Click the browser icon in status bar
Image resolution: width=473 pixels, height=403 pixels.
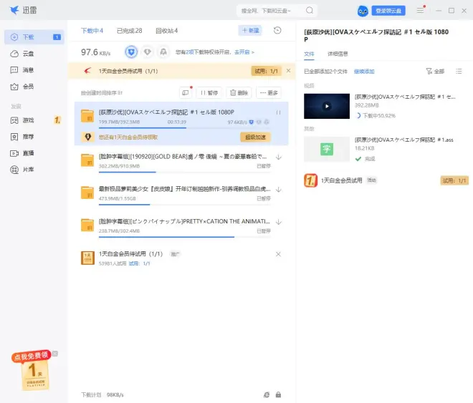click(x=267, y=394)
